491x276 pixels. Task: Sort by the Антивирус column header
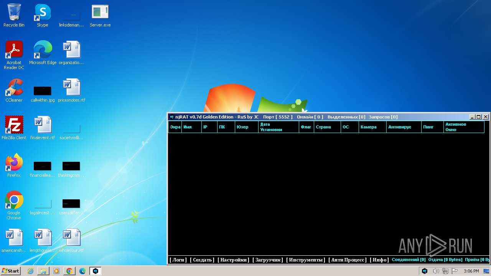click(x=404, y=127)
